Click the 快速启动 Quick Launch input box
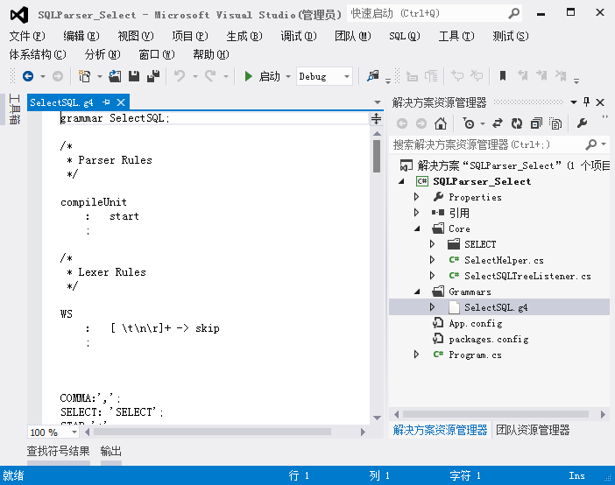The height and width of the screenshot is (485, 615). [x=427, y=14]
